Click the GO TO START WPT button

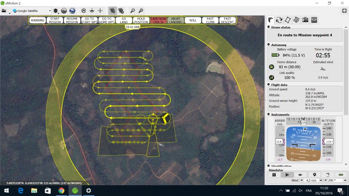tap(89, 20)
